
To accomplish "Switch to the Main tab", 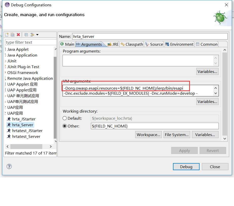I will [67, 44].
